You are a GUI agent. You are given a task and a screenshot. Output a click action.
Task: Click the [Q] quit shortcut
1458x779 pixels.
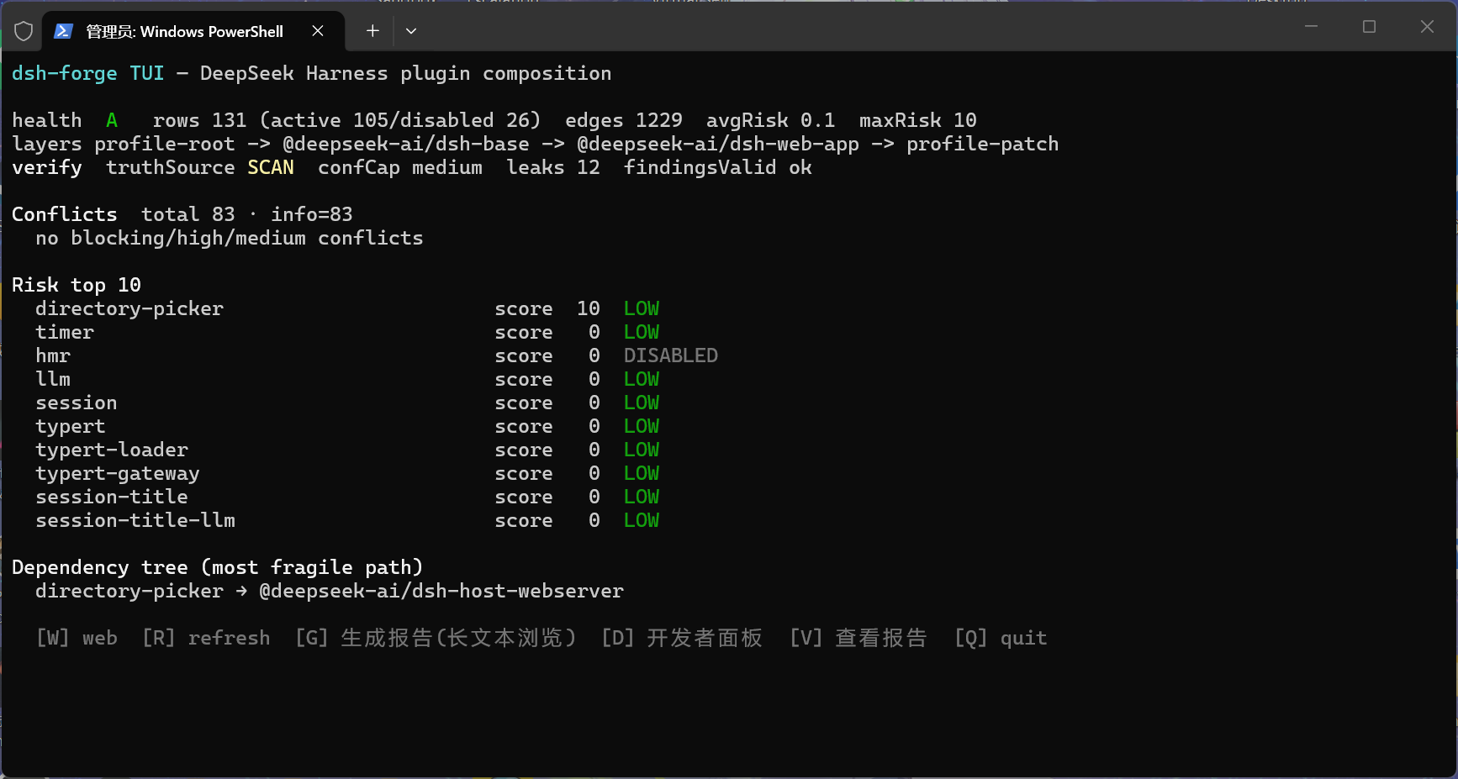(x=1001, y=638)
